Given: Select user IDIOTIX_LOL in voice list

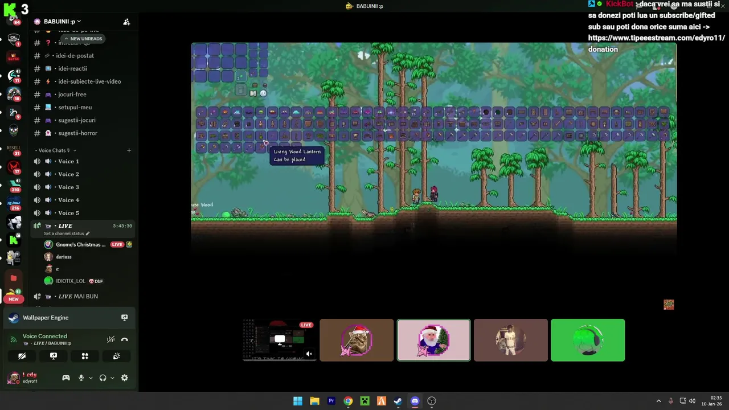Looking at the screenshot, I should tap(79, 281).
